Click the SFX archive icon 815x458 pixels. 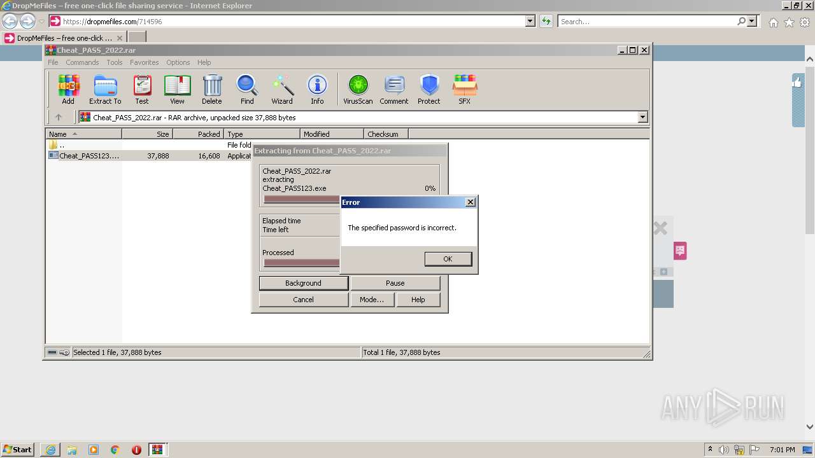click(465, 89)
